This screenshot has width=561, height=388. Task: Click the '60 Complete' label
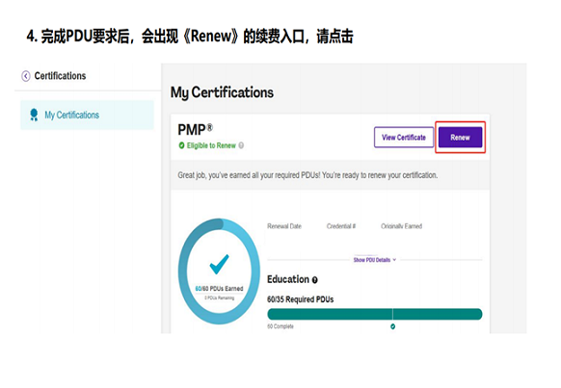click(x=280, y=326)
